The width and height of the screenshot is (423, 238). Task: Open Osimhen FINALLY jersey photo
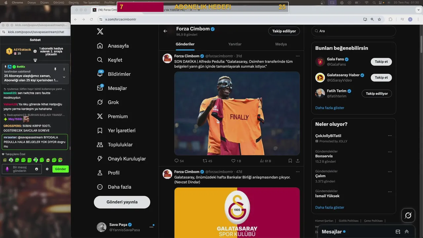[237, 113]
